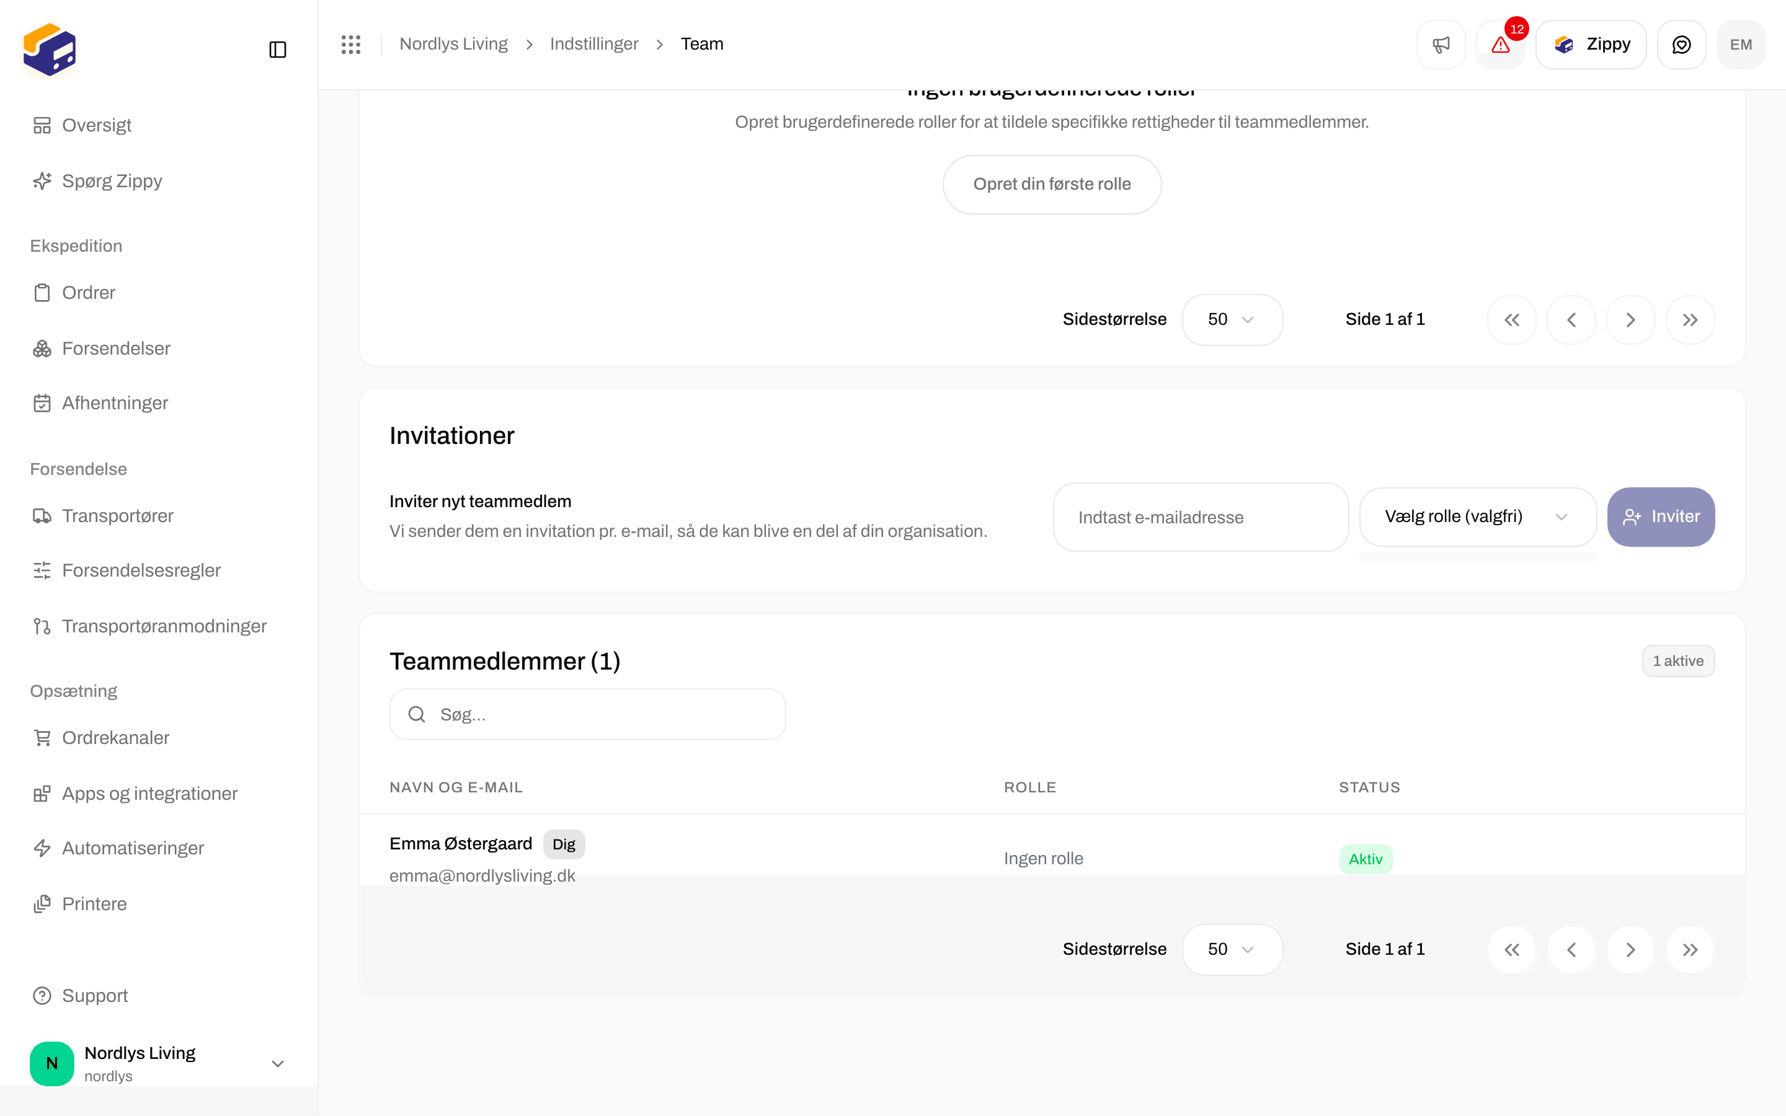This screenshot has height=1116, width=1786.
Task: Click Indstillinger breadcrumb
Action: click(x=594, y=44)
